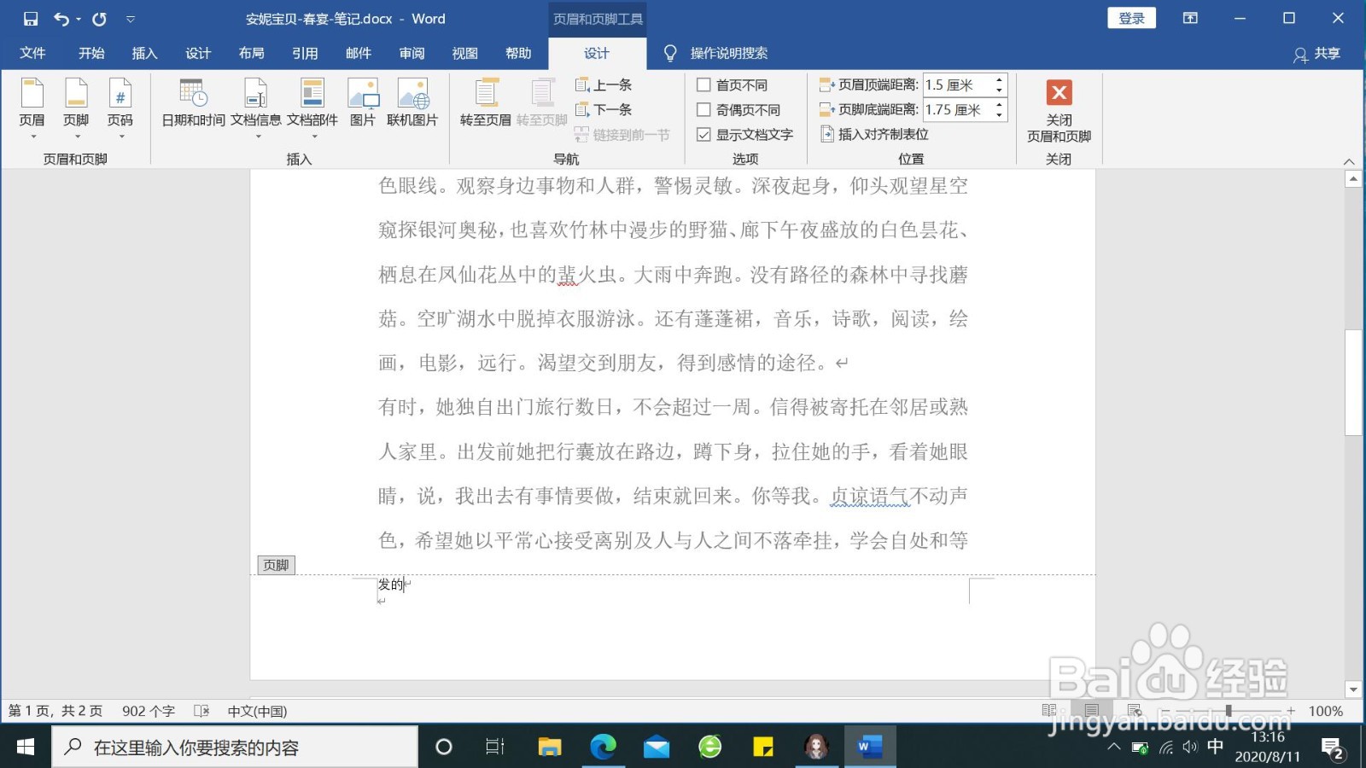
Task: Insert an alignment tab (插入对齐制表位)
Action: [x=881, y=134]
